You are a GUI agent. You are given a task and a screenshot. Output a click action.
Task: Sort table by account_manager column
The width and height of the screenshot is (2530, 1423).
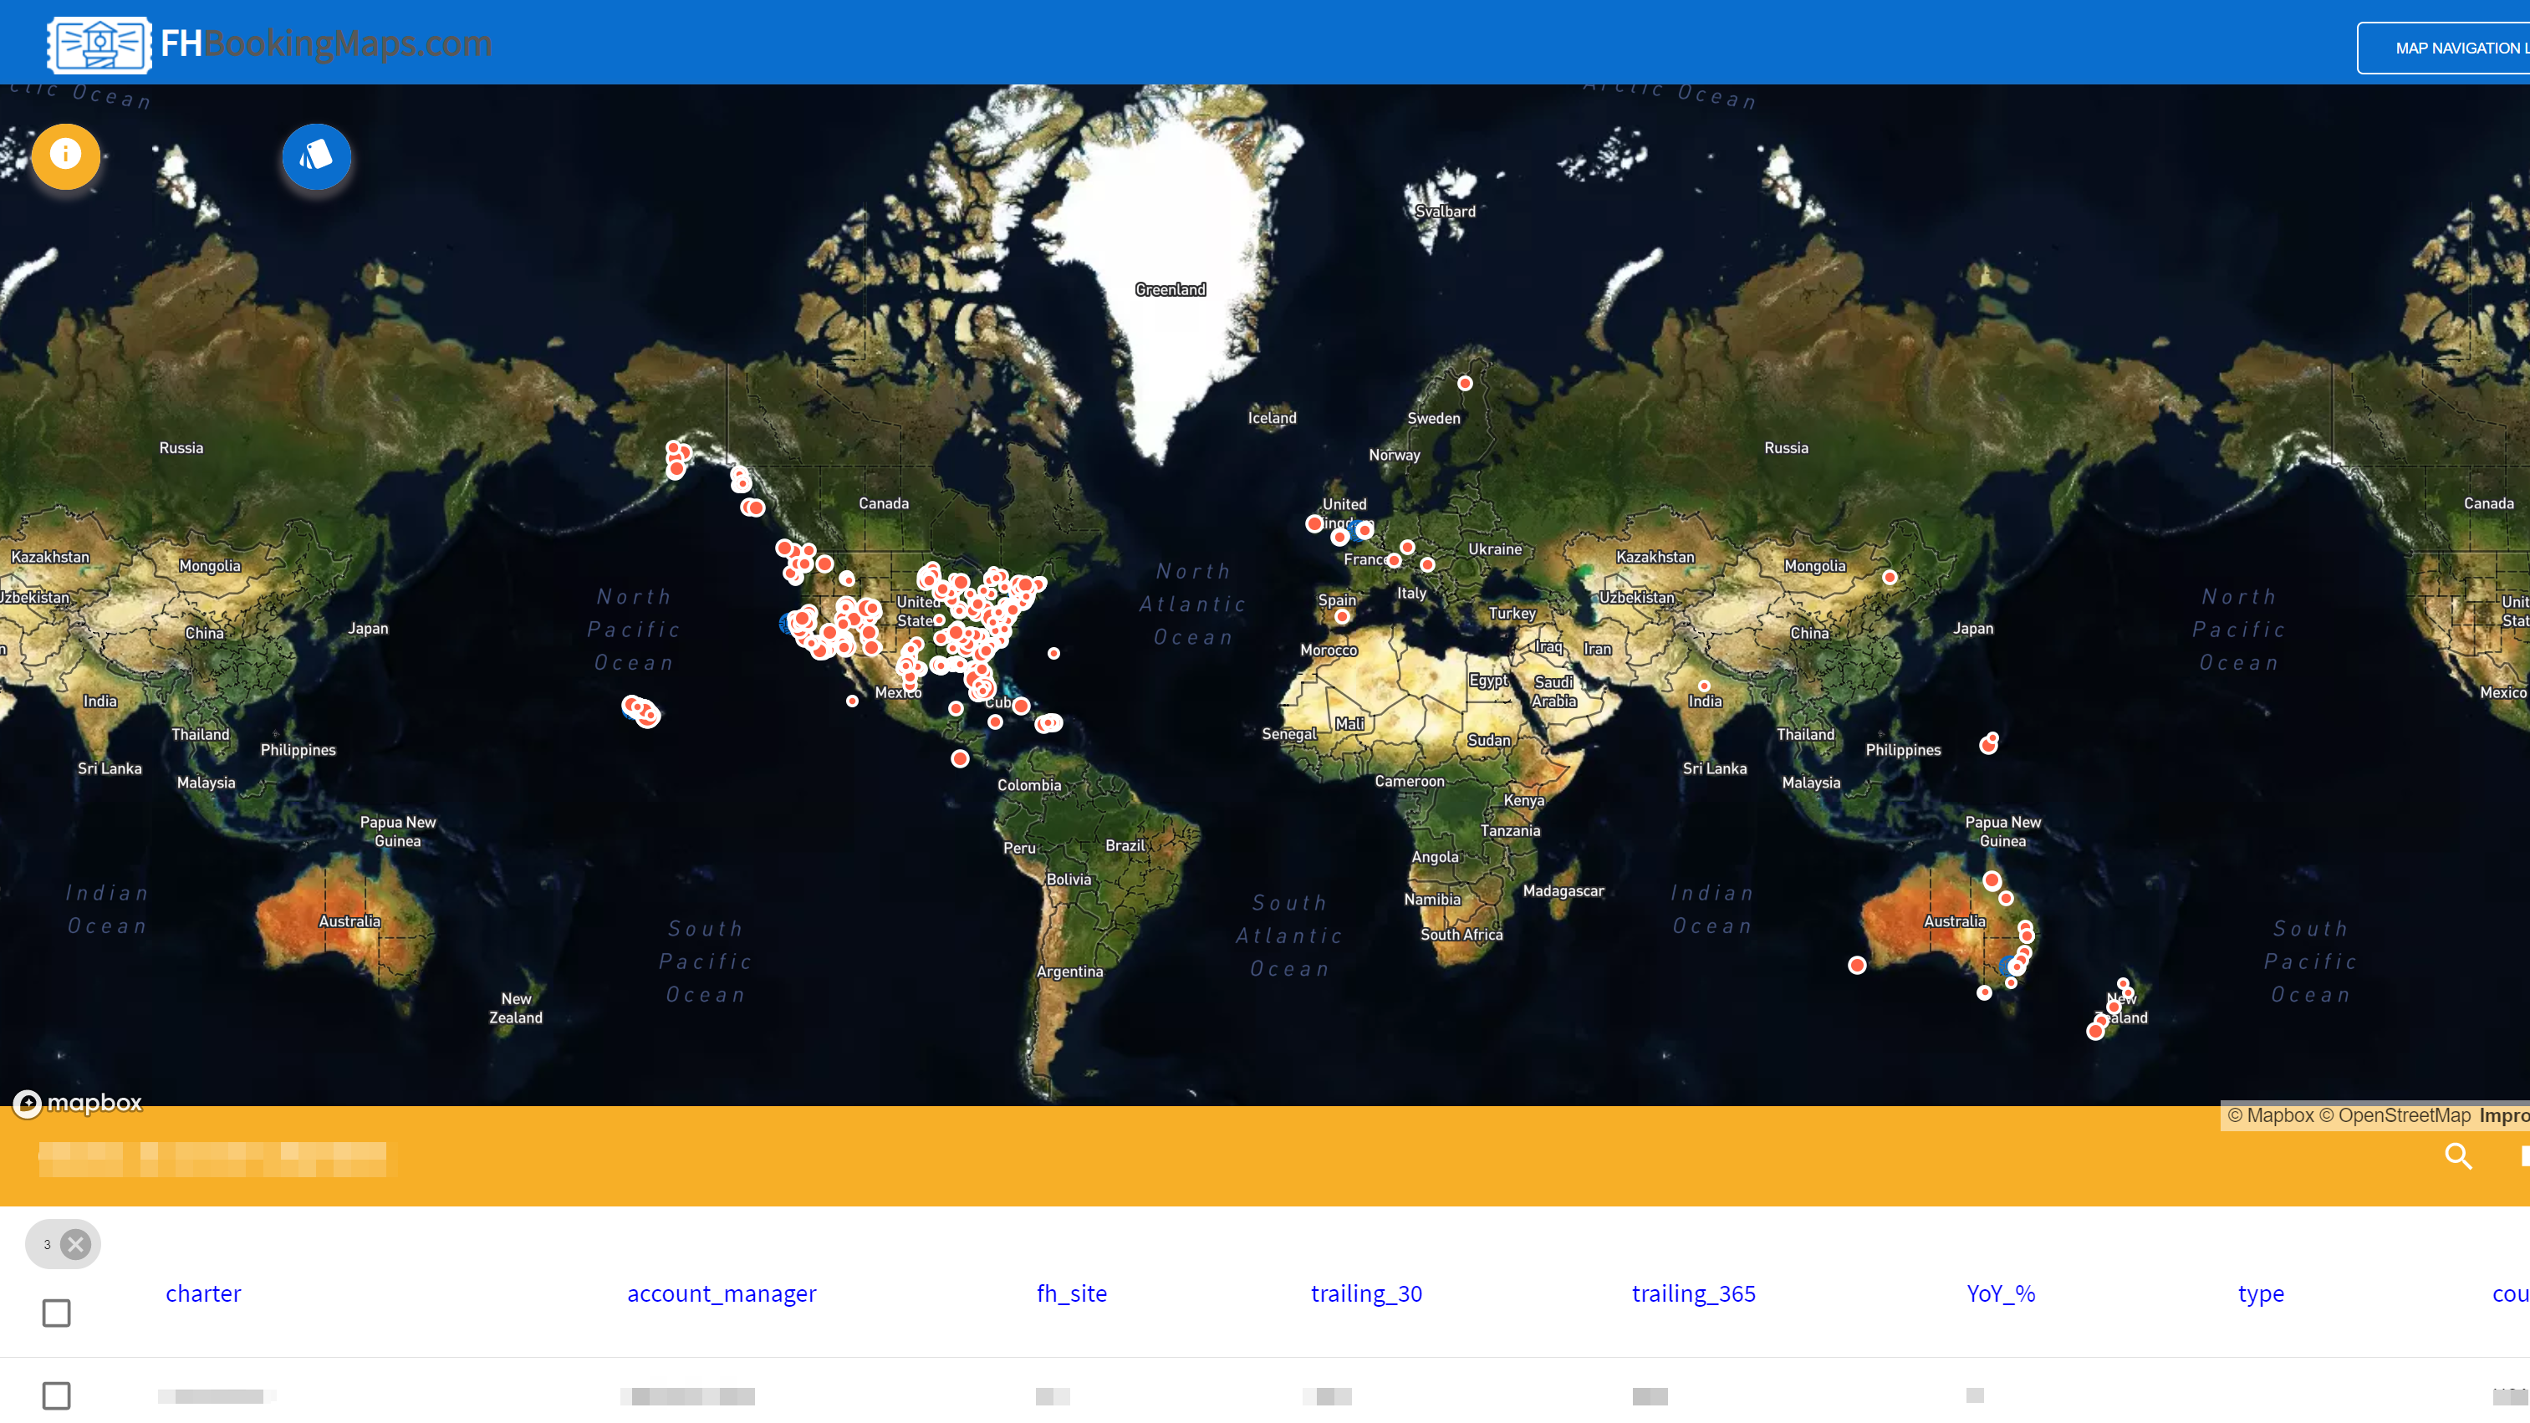(722, 1293)
